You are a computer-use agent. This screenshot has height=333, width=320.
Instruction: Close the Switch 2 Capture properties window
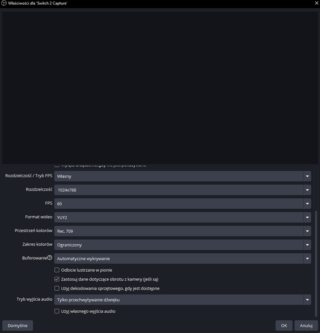pos(315,3)
